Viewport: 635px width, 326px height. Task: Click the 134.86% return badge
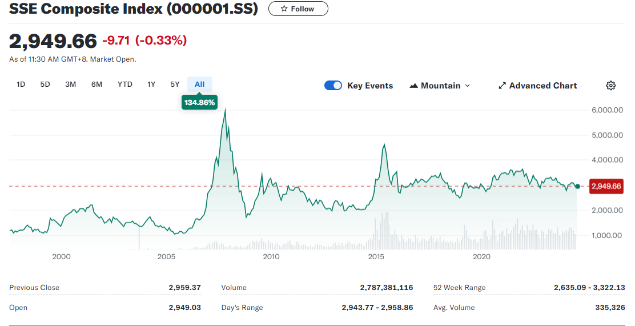point(200,102)
